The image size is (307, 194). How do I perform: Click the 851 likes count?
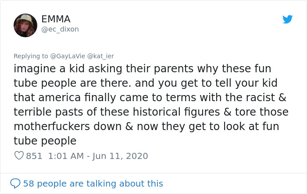click(x=34, y=156)
